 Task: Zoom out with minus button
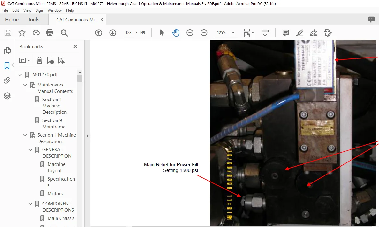tap(190, 33)
